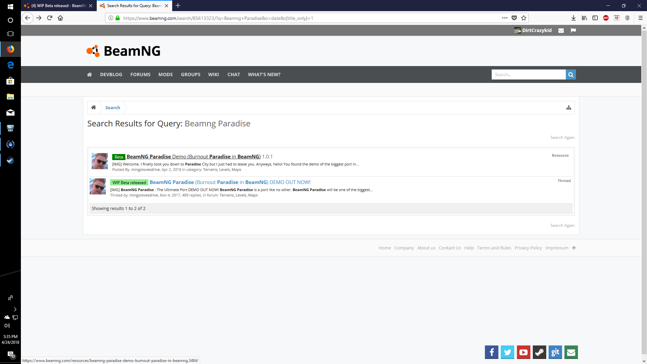Viewport: 647px width, 364px height.
Task: Open inbox envelope icon beside DirtCrazykid
Action: coord(561,30)
